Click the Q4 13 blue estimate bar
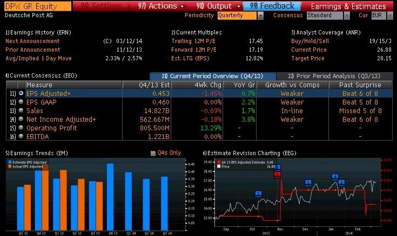Screen dimensions: 397x236 [x=110, y=197]
